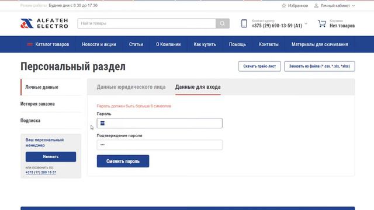Click Заказать из файла button
This screenshot has height=210, width=374.
pos(320,66)
